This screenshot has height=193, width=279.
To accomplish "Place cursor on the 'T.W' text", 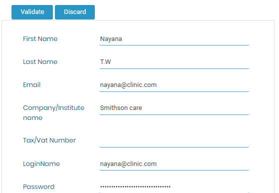I will click(x=105, y=62).
